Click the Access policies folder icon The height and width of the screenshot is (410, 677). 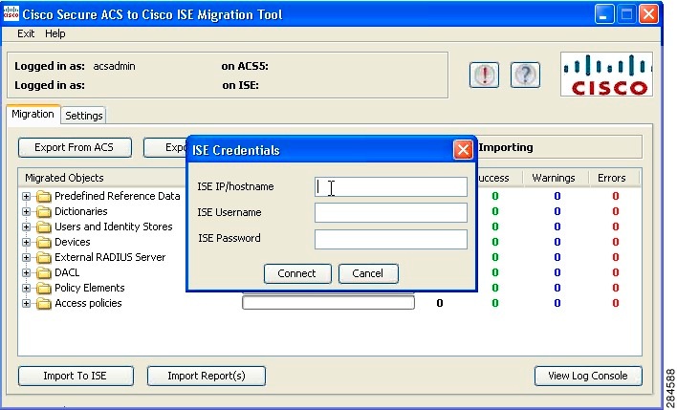(x=44, y=303)
